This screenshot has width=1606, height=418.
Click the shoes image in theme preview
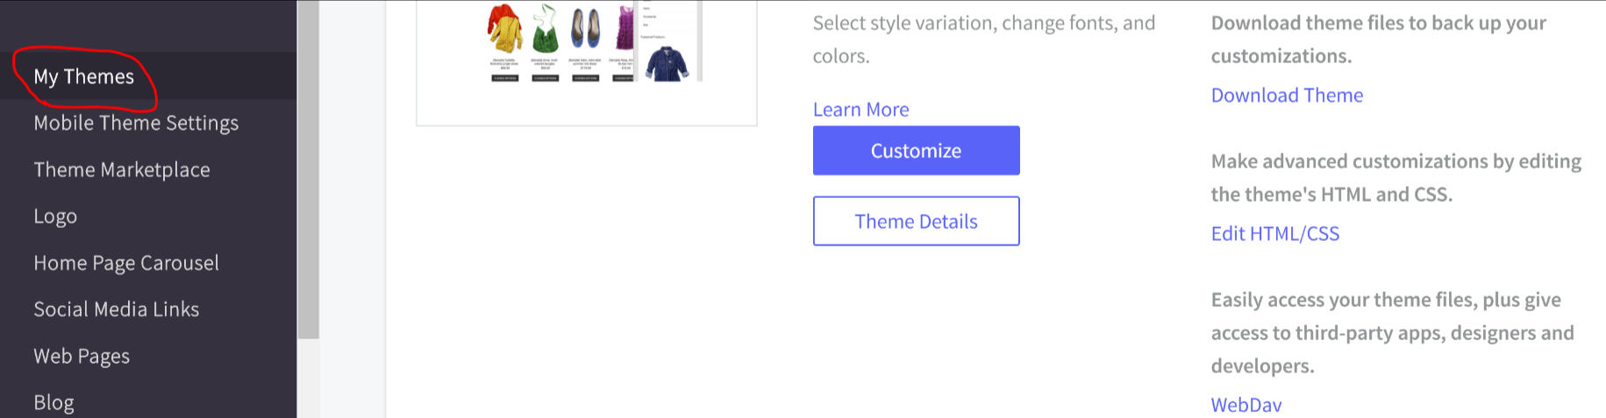(x=586, y=28)
